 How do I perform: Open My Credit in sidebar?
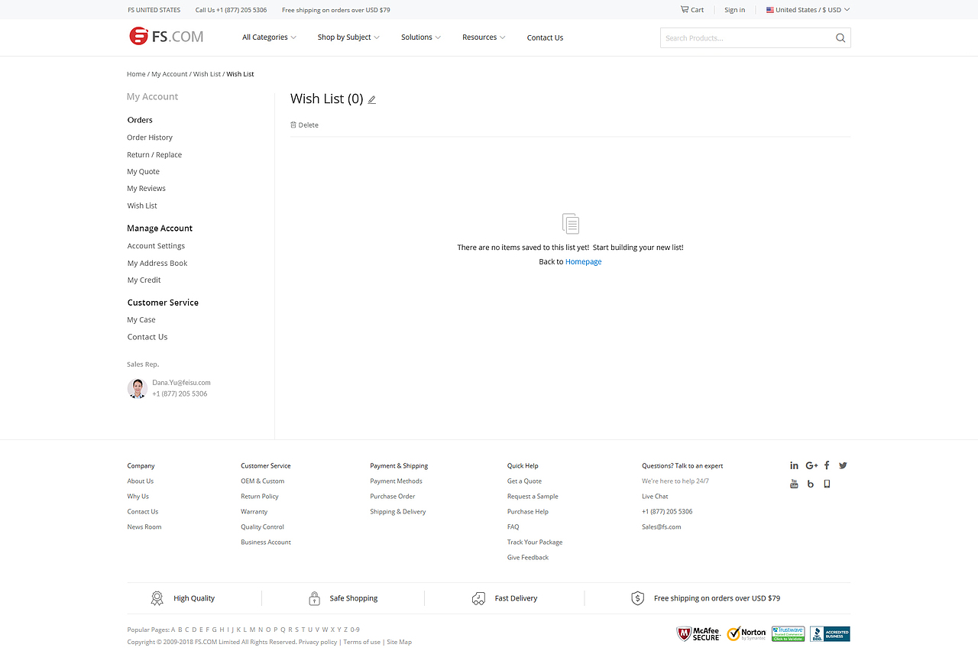pyautogui.click(x=144, y=280)
